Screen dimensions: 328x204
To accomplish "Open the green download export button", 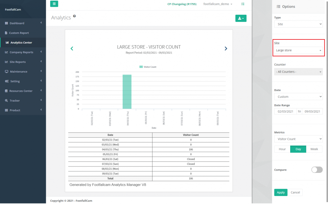I will tap(241, 19).
